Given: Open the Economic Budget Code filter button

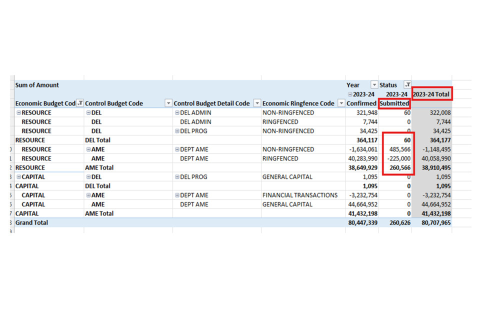Looking at the screenshot, I should 80,103.
